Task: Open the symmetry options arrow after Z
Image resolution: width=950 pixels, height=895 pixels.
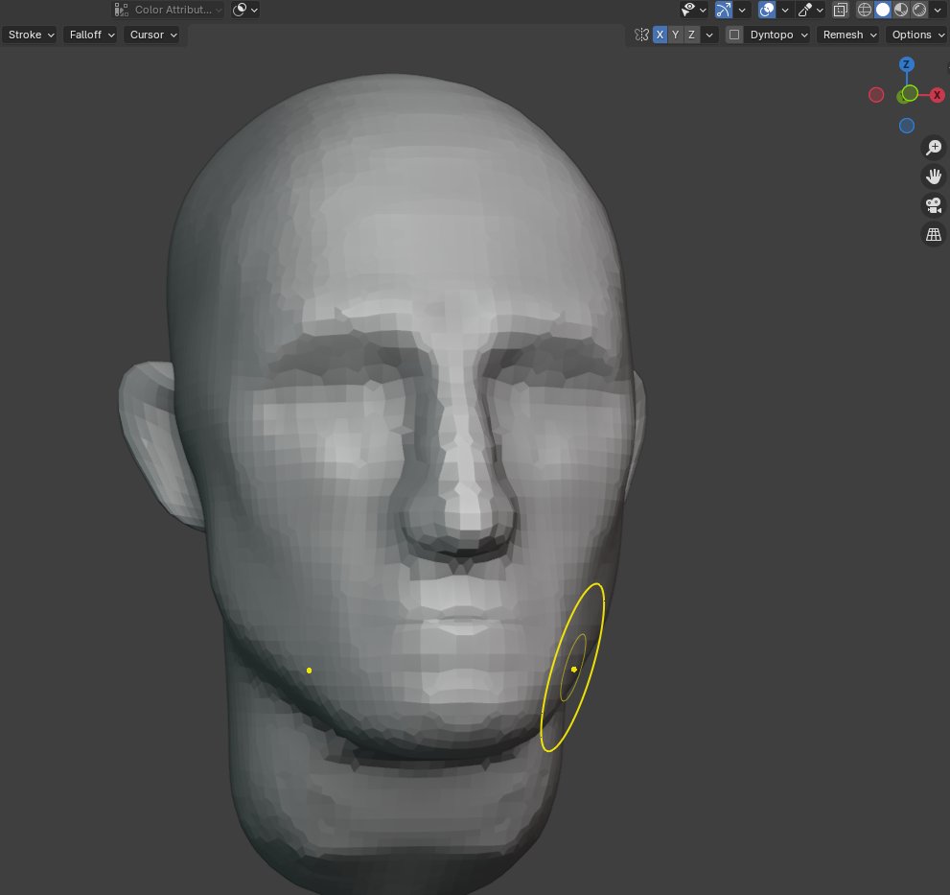Action: click(709, 35)
